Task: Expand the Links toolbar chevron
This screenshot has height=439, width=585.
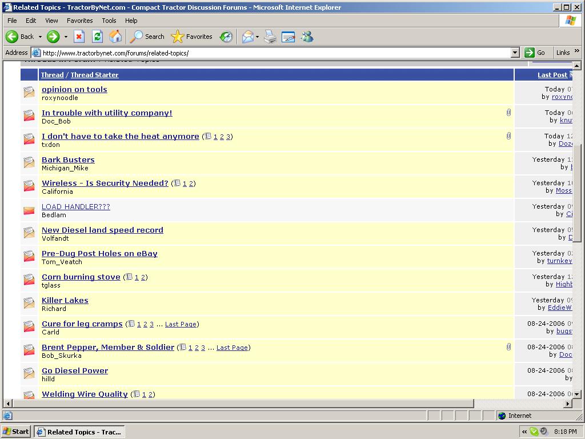Action: 577,51
